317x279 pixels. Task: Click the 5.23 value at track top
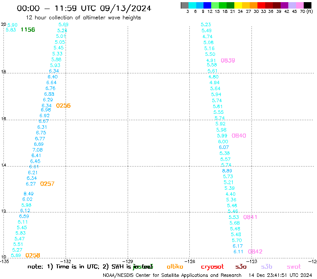coord(206,24)
